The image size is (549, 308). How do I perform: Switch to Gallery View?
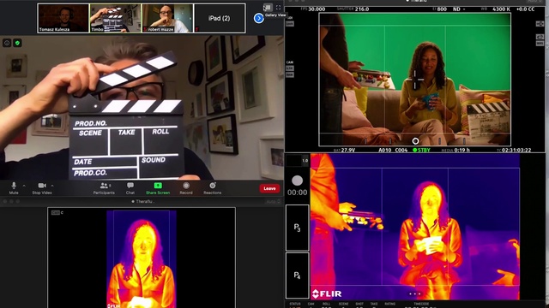[x=268, y=8]
